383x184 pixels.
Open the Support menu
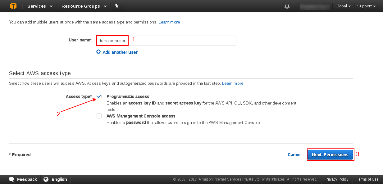366,6
